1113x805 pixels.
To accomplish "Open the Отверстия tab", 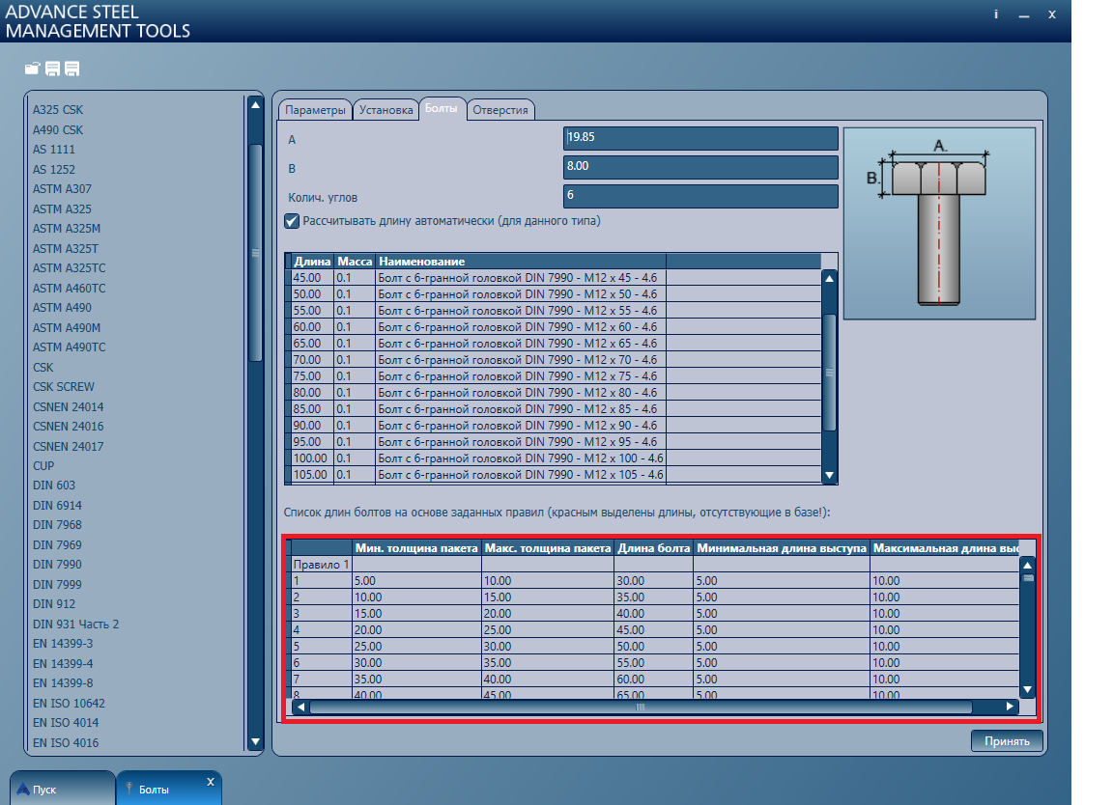I will pyautogui.click(x=500, y=109).
